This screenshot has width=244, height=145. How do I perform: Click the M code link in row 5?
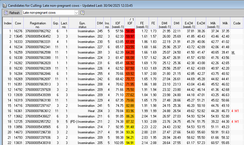pyautogui.click(x=233, y=52)
